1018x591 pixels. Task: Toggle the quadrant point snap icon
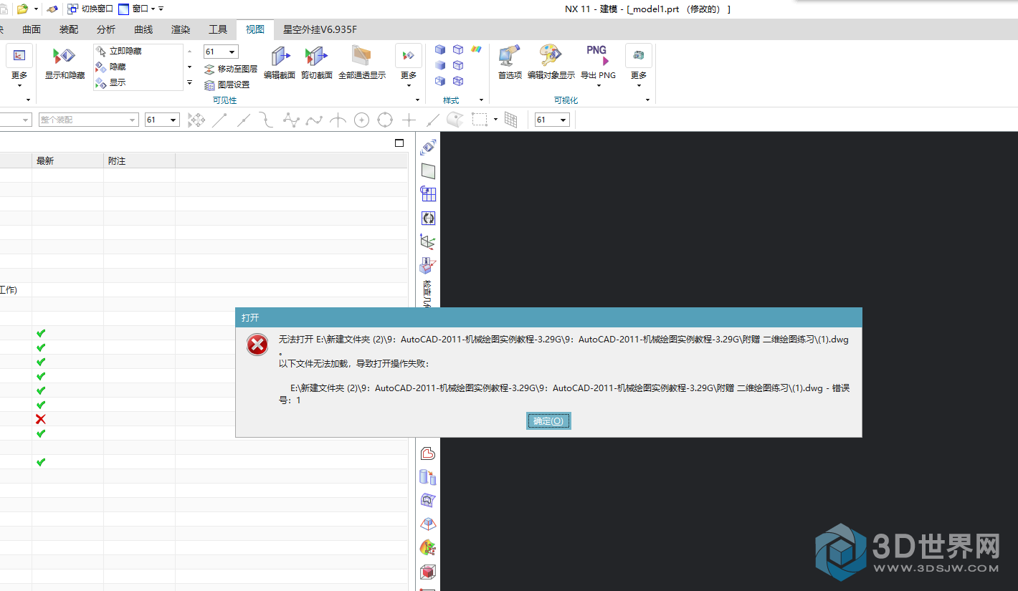[x=385, y=120]
